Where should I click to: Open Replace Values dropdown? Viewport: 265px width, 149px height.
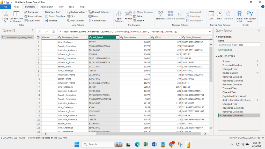[86, 12]
